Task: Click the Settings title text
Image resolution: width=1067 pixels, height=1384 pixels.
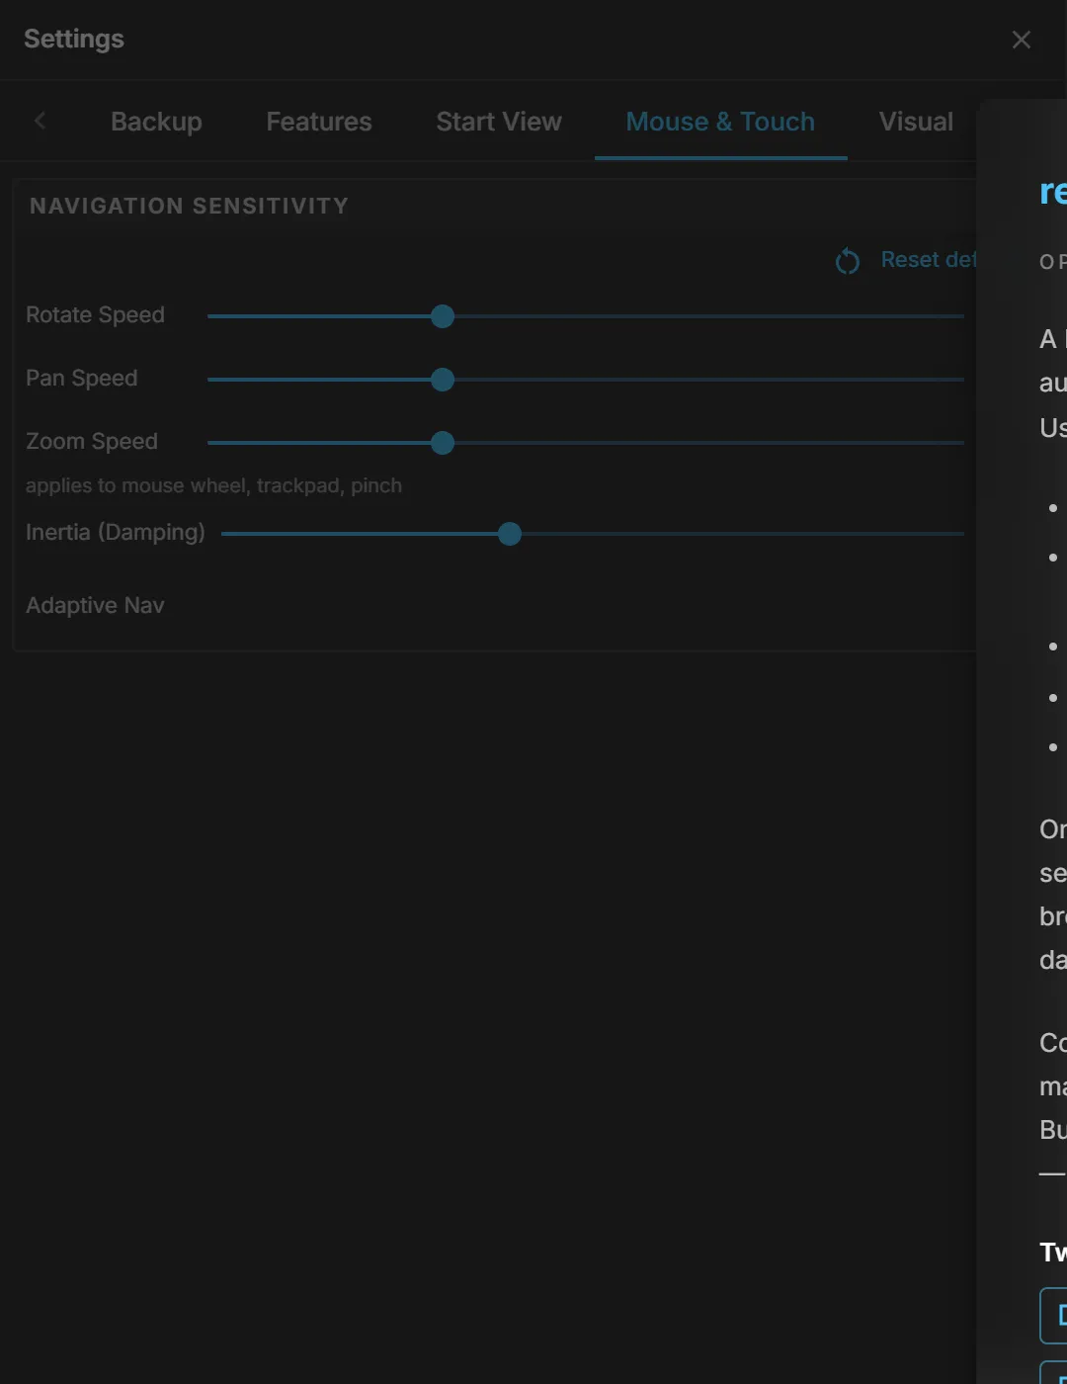Action: [x=74, y=39]
